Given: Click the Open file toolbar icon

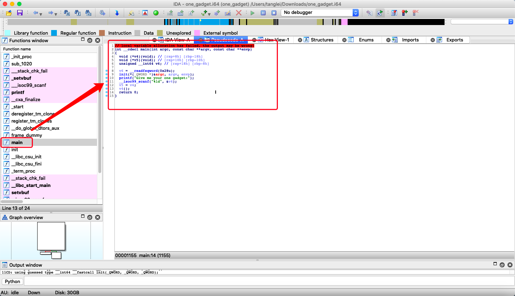Looking at the screenshot, I should coord(9,13).
